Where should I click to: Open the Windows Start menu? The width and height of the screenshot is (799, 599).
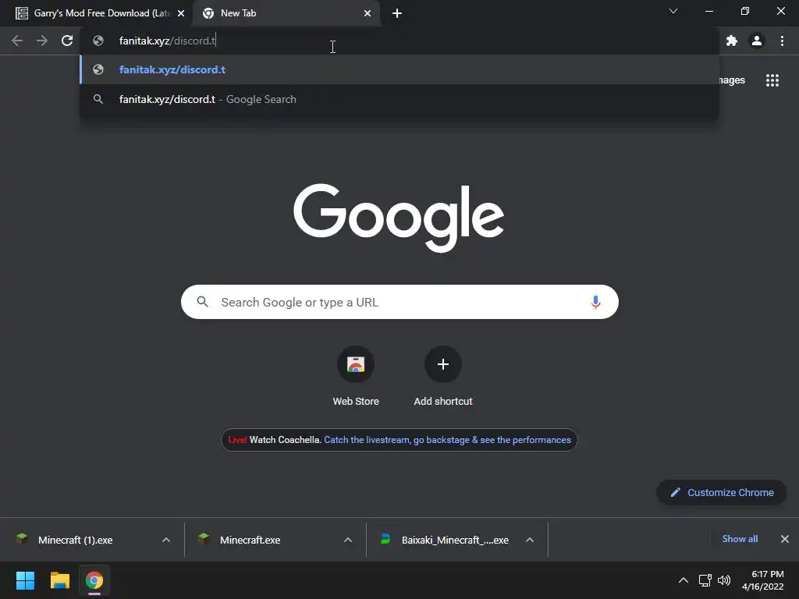pyautogui.click(x=25, y=580)
